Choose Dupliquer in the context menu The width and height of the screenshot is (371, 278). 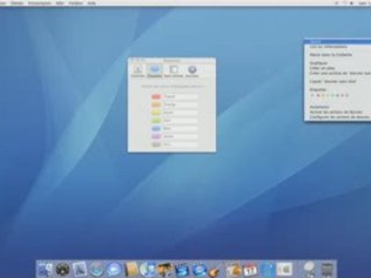pos(338,63)
